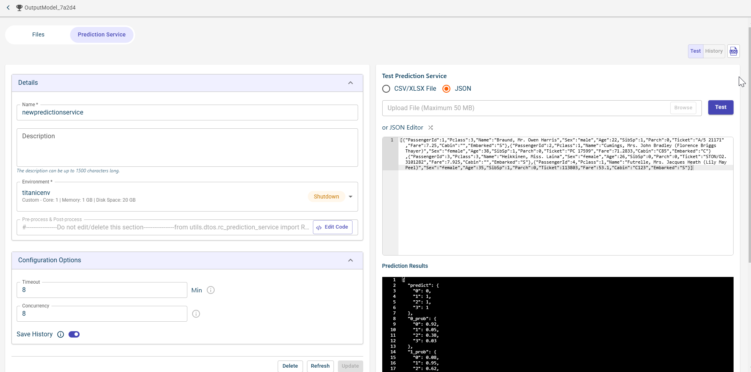This screenshot has height=372, width=751.
Task: Switch to the History view
Action: point(714,51)
